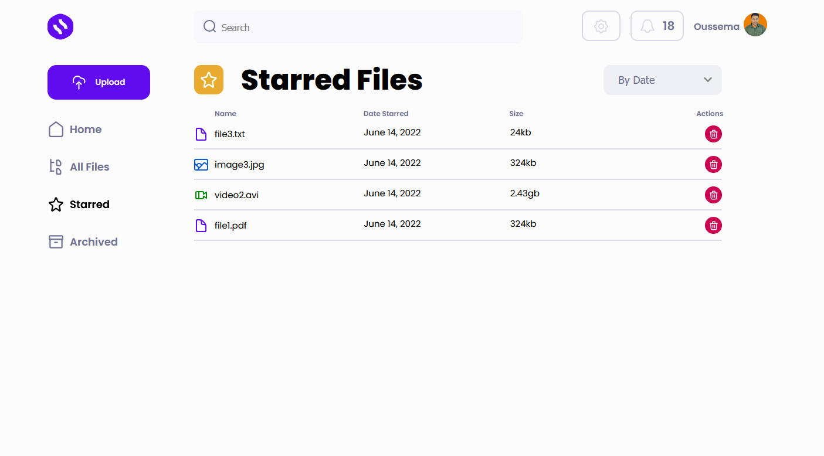Open file1.pdf

230,226
